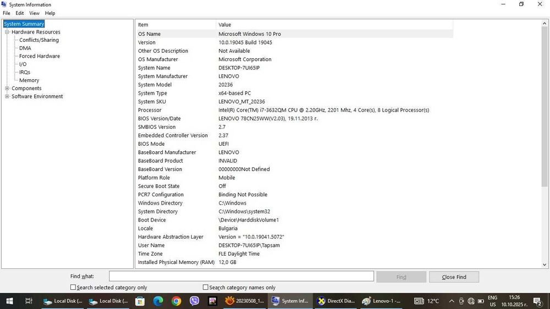Screen dimensions: 550x309
Task: Expand the Software Environment tree node
Action: (x=7, y=96)
